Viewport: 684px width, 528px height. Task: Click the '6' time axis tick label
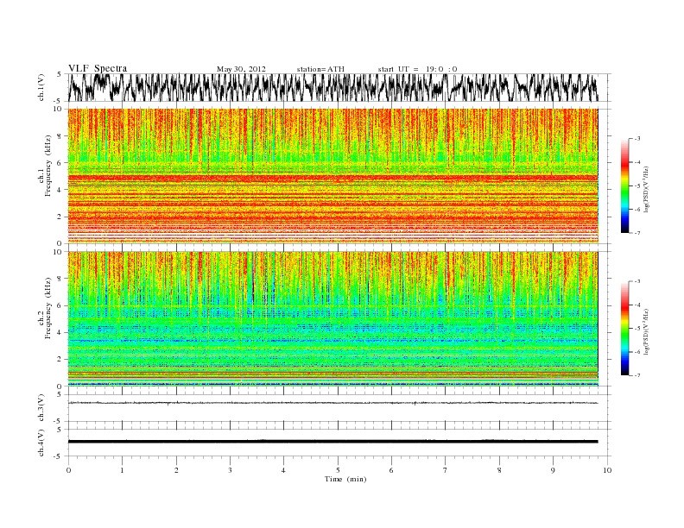tap(391, 470)
